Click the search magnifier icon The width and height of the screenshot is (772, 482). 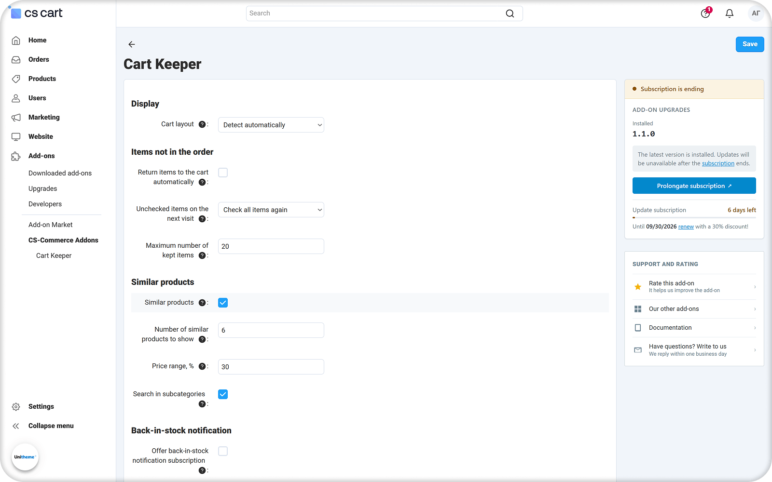tap(510, 13)
